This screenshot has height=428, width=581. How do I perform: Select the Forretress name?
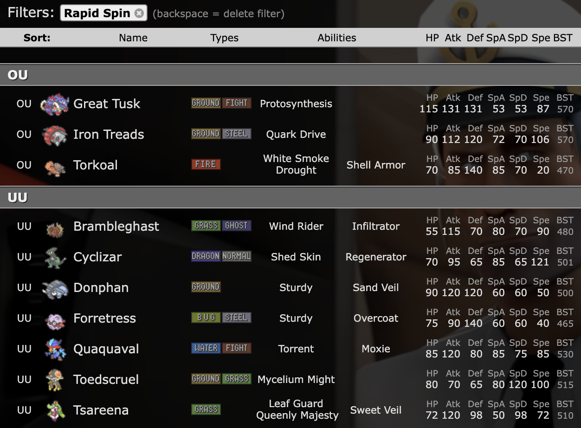(x=104, y=318)
